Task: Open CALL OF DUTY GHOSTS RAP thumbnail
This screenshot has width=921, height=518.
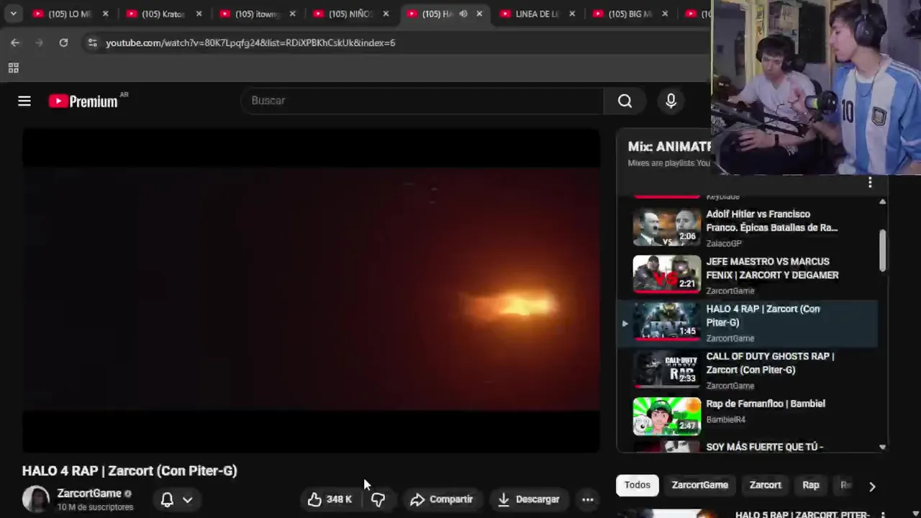Action: pos(666,370)
